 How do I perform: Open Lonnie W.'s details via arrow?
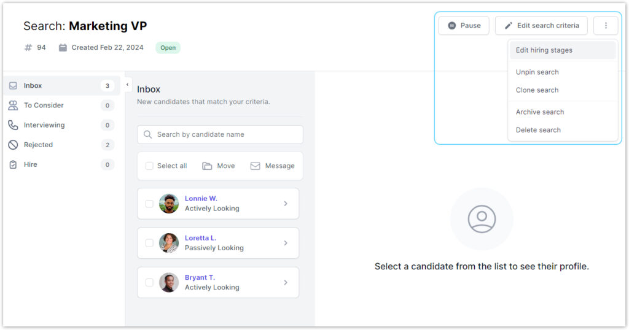(x=286, y=204)
